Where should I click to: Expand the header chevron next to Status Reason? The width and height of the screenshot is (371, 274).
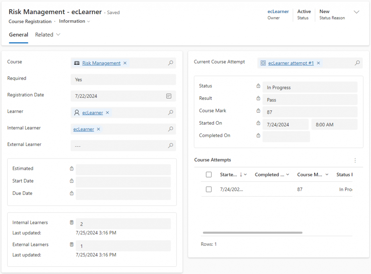tap(357, 12)
